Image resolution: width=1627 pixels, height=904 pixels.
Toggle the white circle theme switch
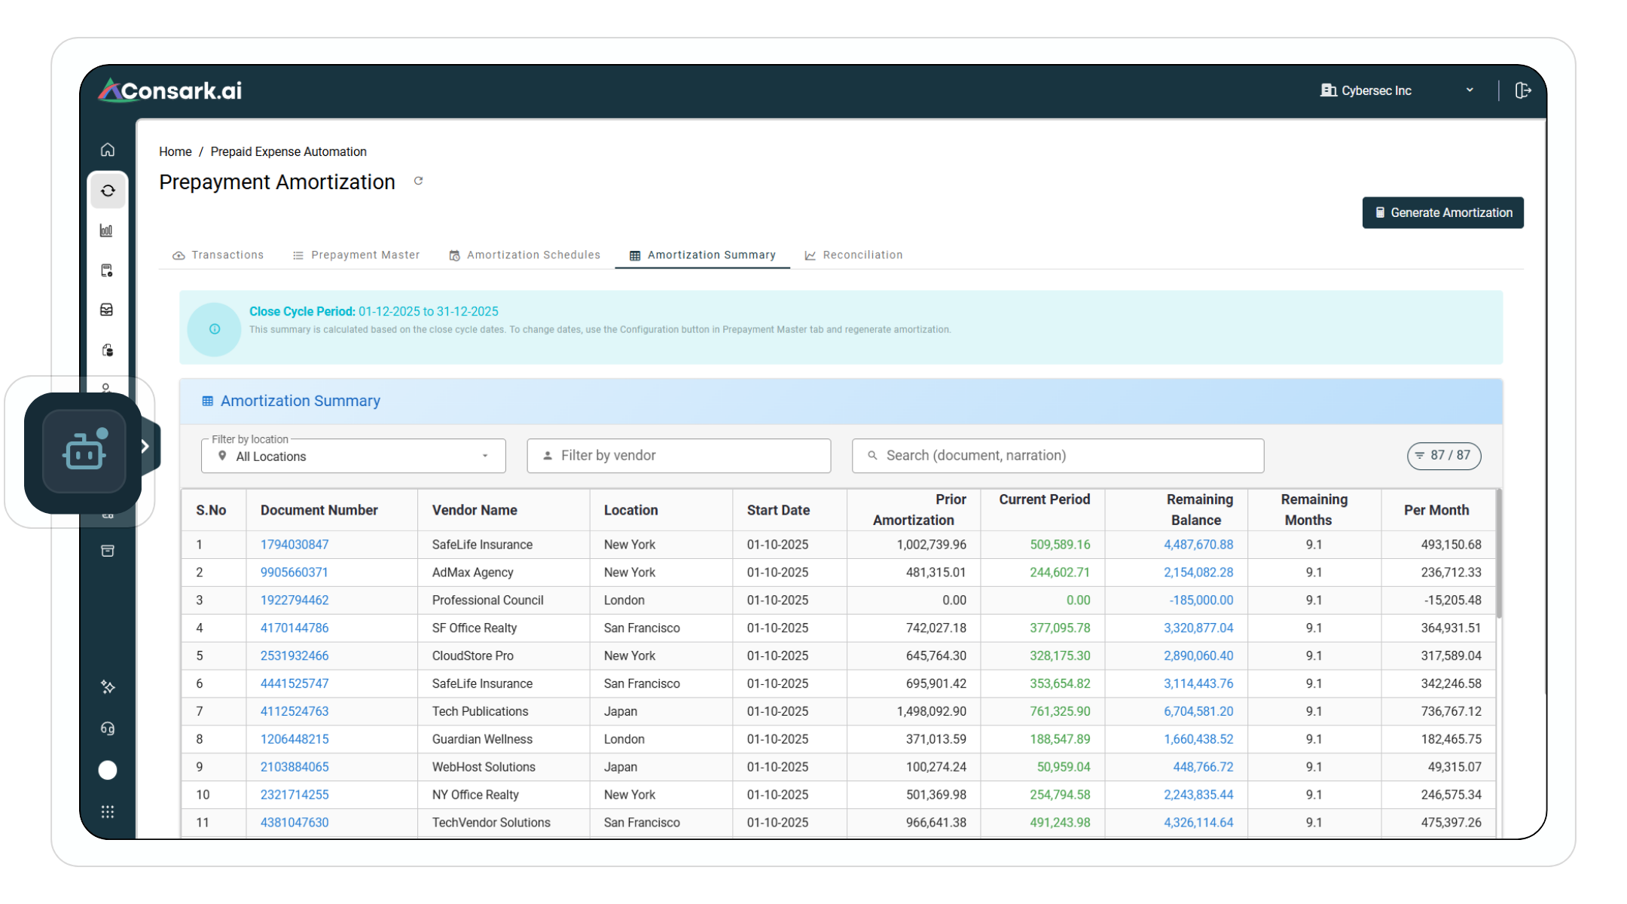pyautogui.click(x=108, y=770)
